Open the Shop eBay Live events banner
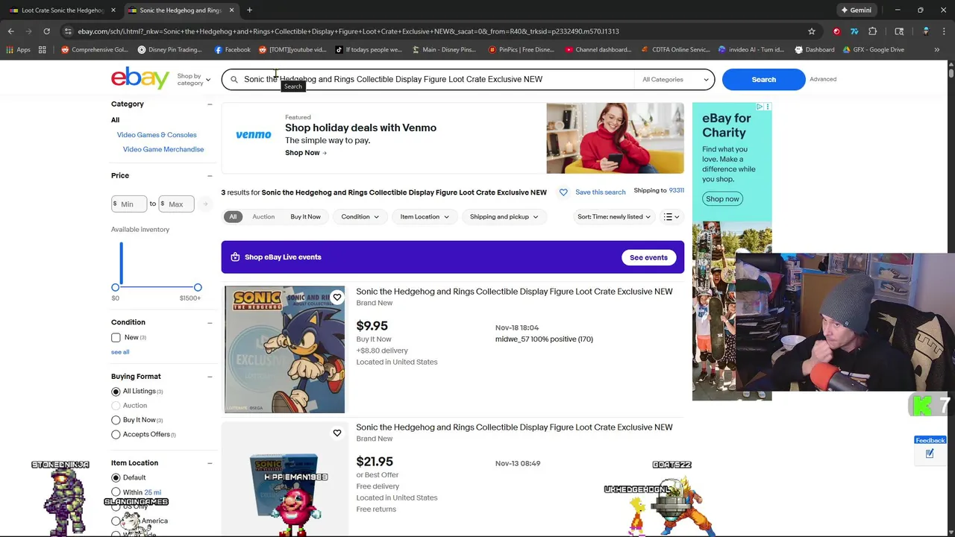The width and height of the screenshot is (955, 537). [x=452, y=257]
